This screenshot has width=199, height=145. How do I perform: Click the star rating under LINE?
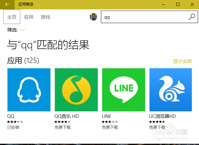point(110,122)
